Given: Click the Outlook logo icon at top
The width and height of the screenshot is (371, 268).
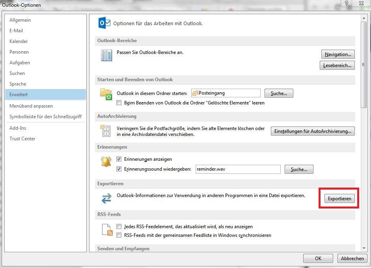Looking at the screenshot, I should [x=104, y=24].
